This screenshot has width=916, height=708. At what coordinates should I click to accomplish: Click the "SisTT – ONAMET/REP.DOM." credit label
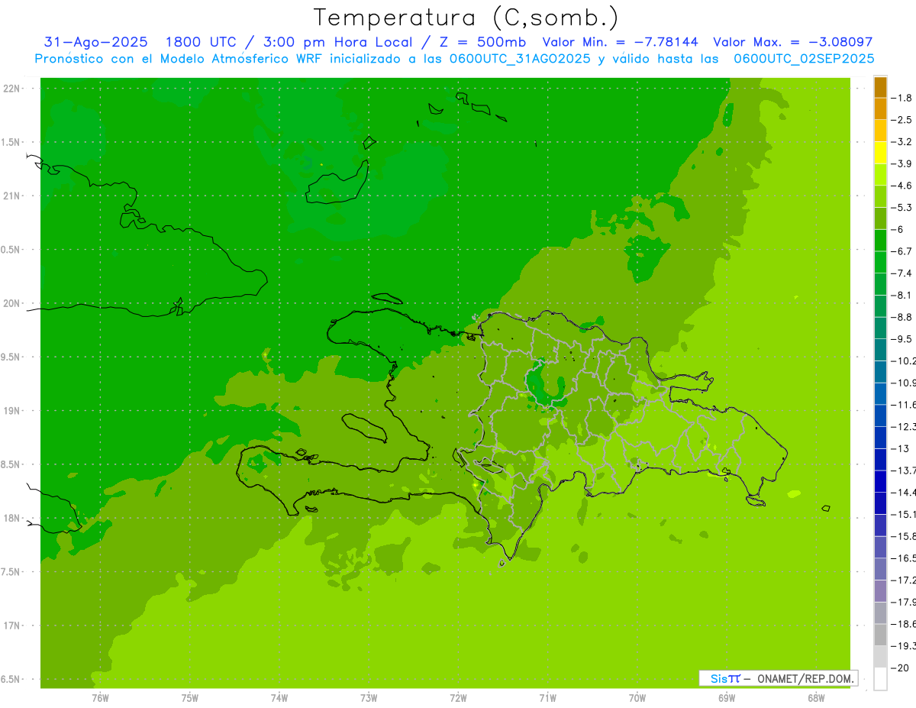tap(778, 678)
